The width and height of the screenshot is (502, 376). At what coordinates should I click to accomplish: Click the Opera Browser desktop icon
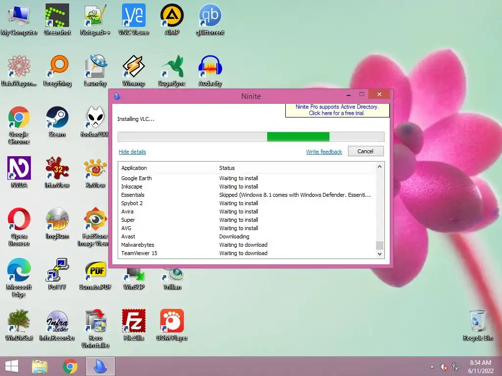19,227
